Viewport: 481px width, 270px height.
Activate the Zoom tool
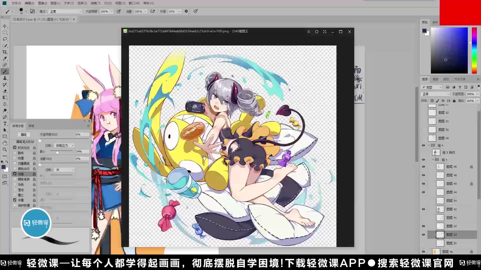click(x=5, y=149)
